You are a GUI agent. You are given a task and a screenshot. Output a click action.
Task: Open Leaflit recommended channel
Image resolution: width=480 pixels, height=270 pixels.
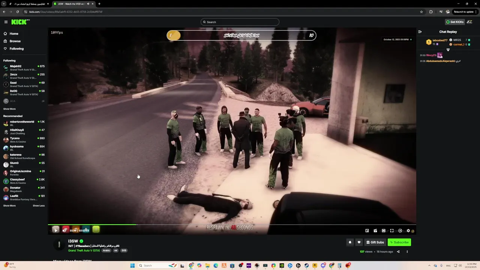(x=24, y=198)
